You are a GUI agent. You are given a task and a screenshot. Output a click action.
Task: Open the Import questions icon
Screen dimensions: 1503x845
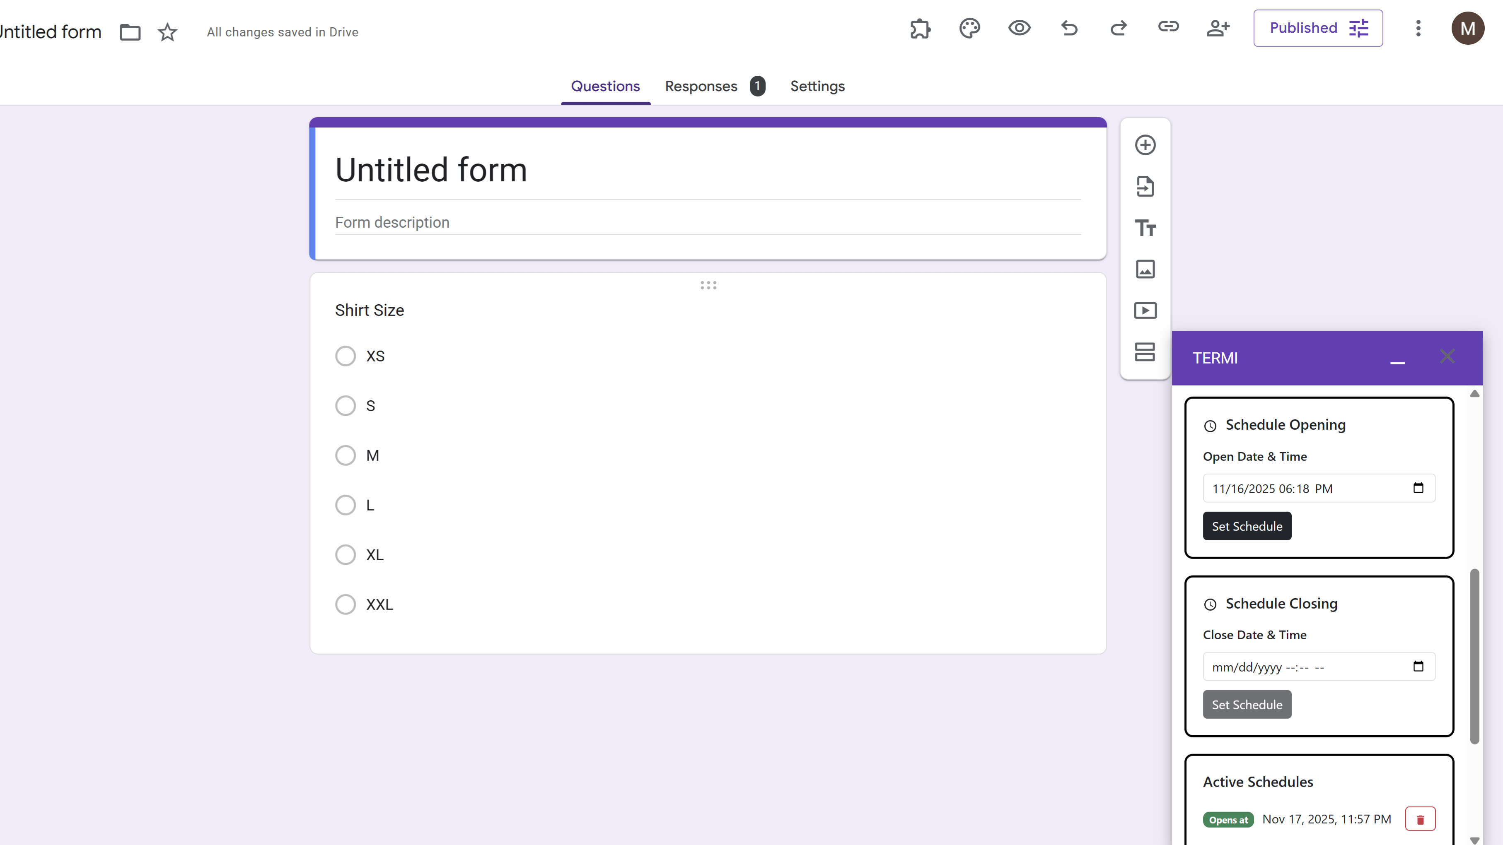tap(1145, 186)
